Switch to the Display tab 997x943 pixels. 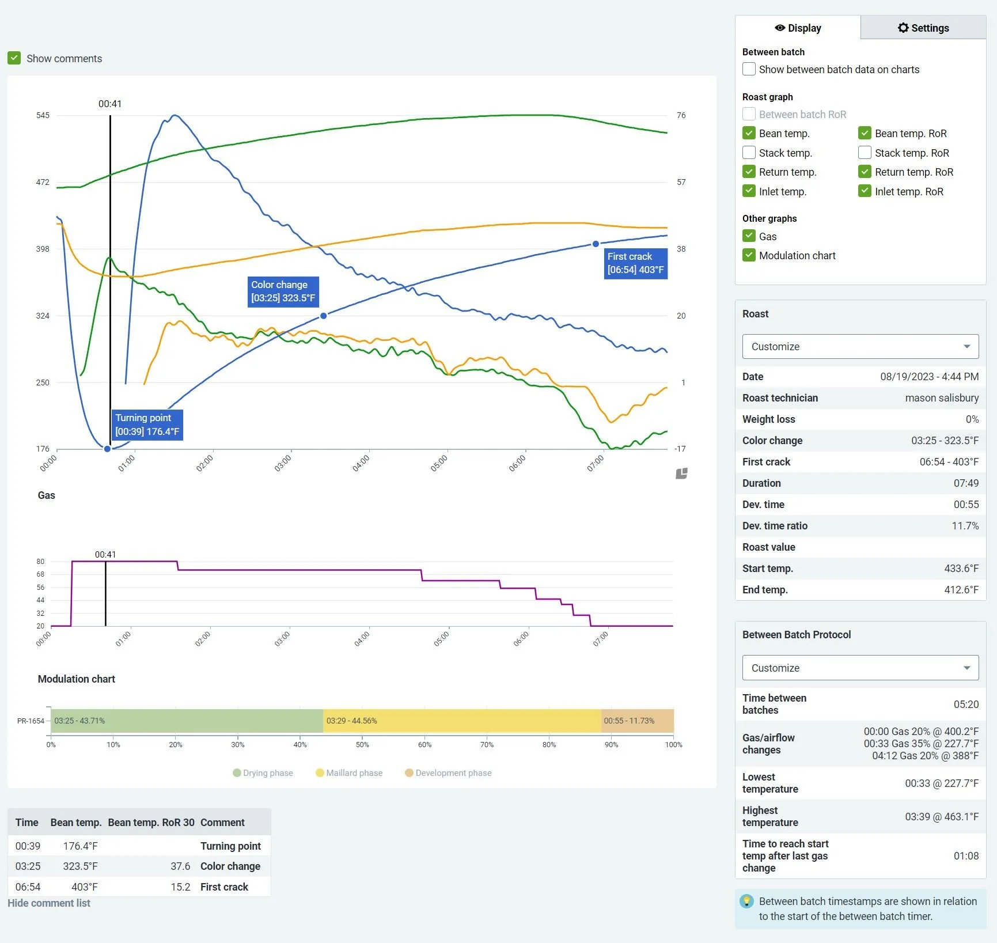click(x=798, y=28)
